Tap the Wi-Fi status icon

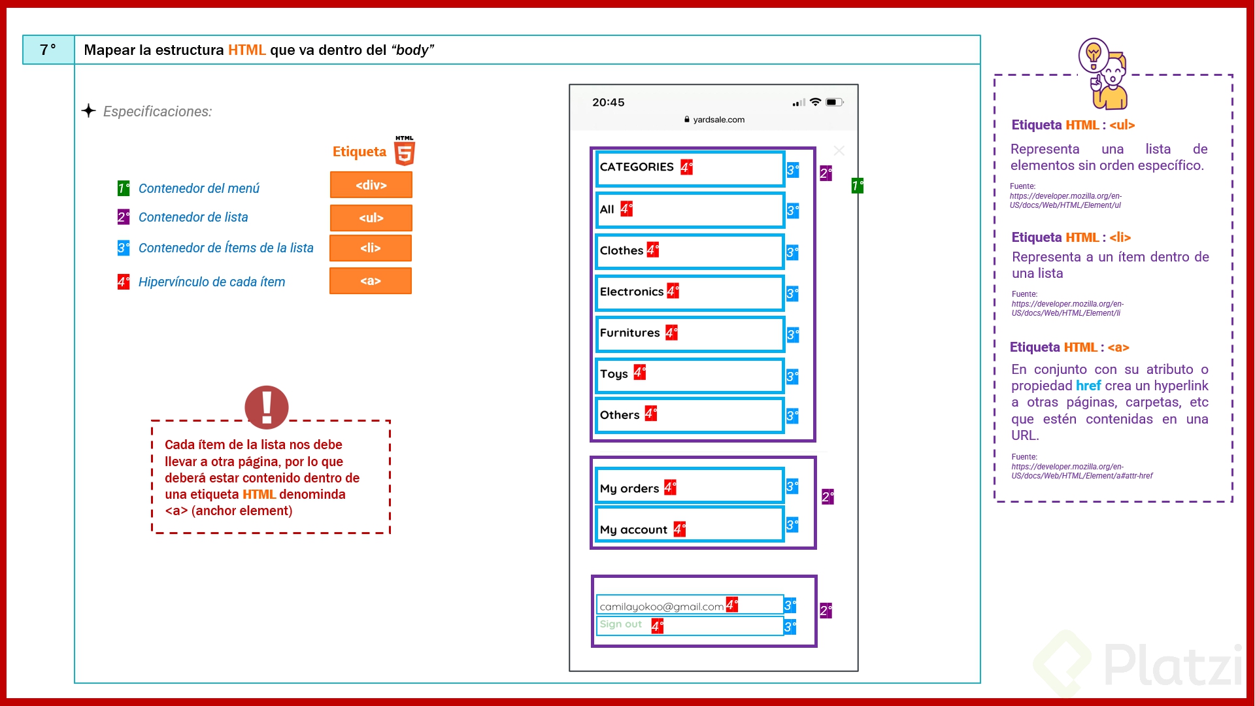815,102
